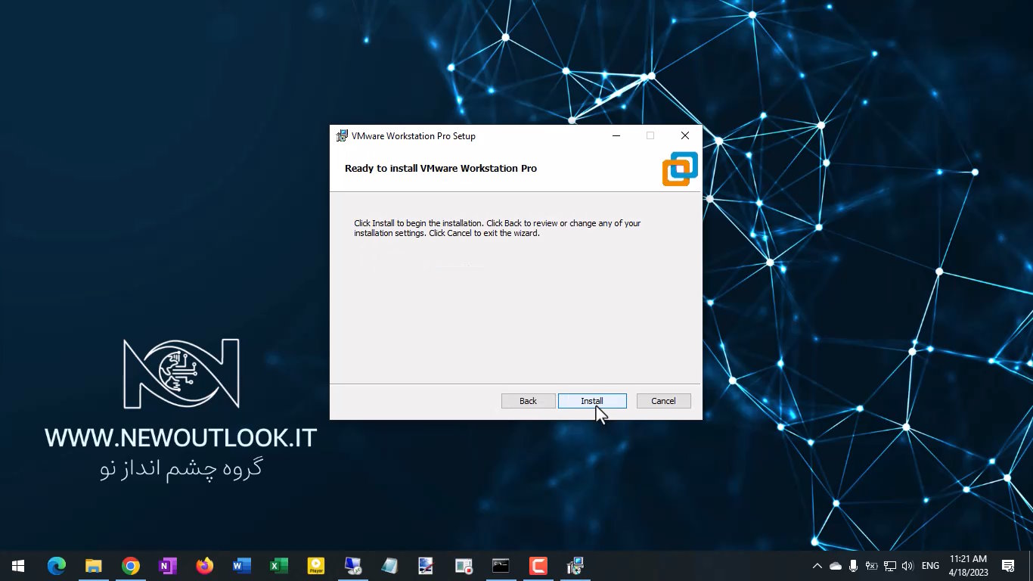Open the clock showing 11:21 AM
1033x581 pixels.
968,566
